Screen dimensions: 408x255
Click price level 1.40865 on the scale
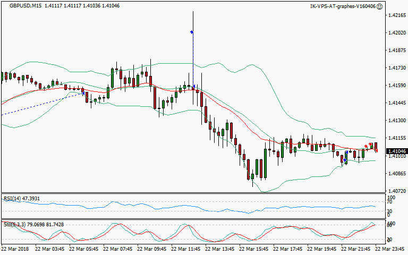pos(397,173)
